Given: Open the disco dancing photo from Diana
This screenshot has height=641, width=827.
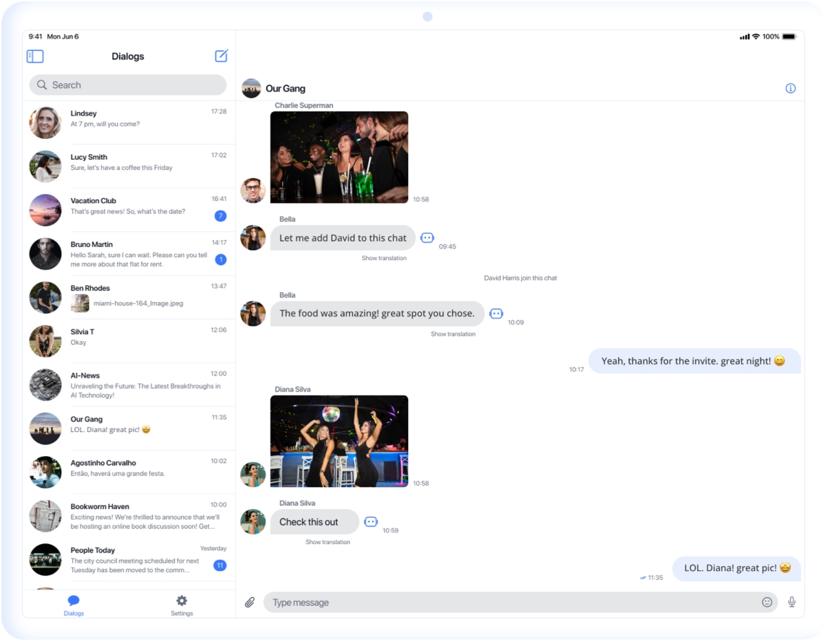Looking at the screenshot, I should pos(339,442).
